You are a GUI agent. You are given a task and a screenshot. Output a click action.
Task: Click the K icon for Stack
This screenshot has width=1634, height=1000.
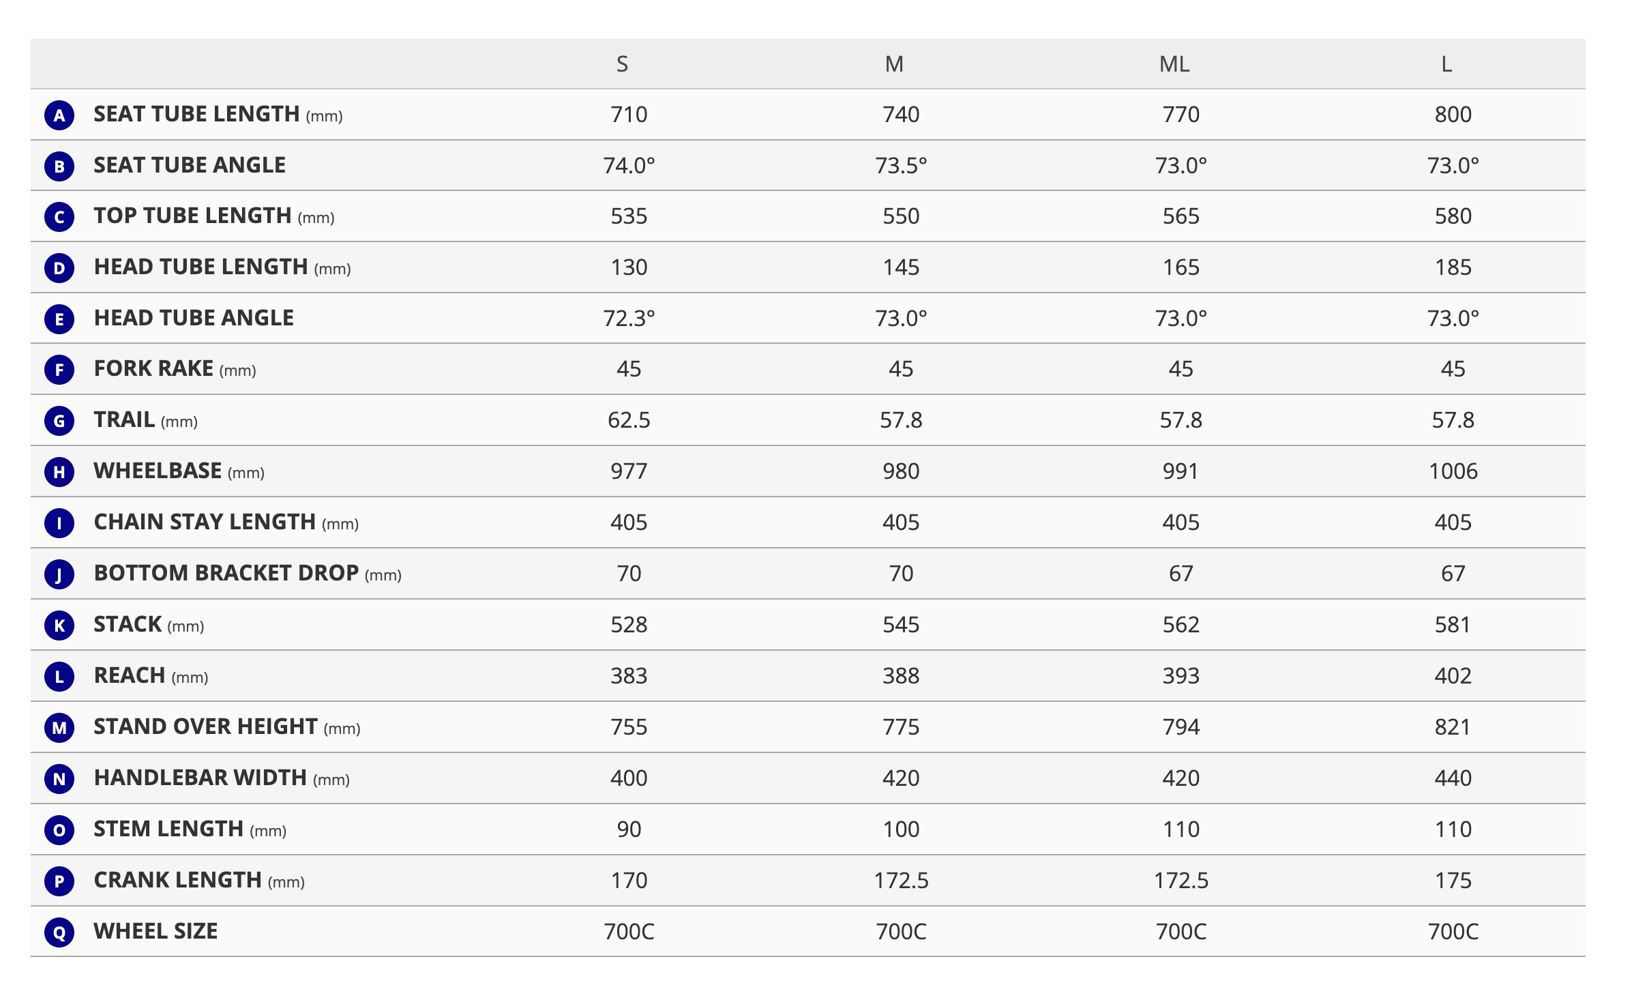click(59, 626)
